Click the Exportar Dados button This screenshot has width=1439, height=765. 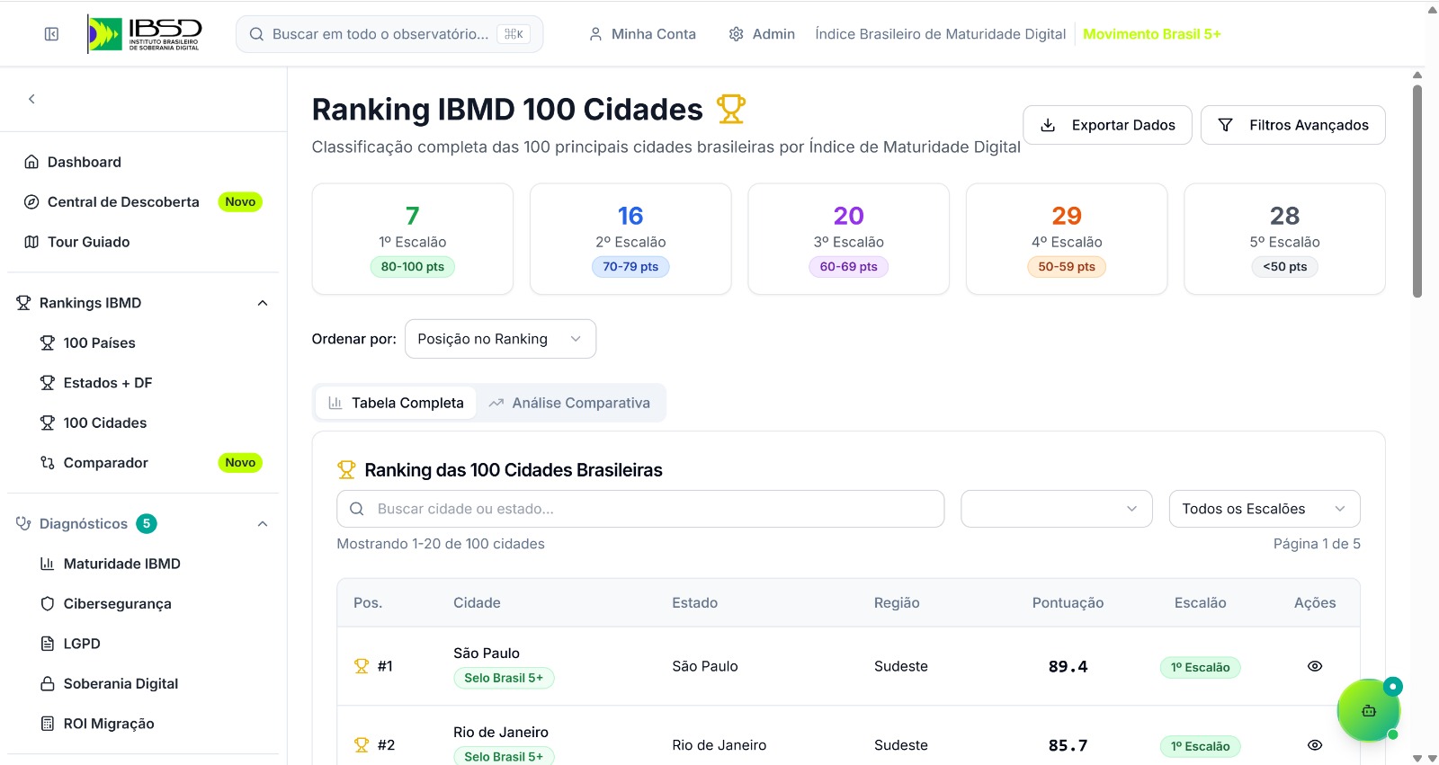pyautogui.click(x=1107, y=125)
